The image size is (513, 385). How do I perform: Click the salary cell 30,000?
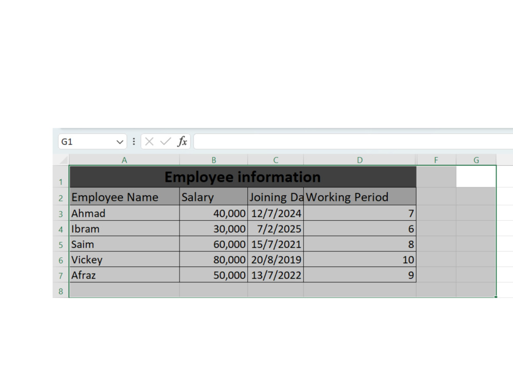pyautogui.click(x=213, y=228)
